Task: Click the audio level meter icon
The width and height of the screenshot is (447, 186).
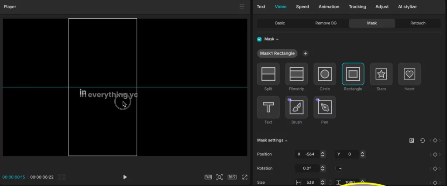Action: tap(62, 177)
